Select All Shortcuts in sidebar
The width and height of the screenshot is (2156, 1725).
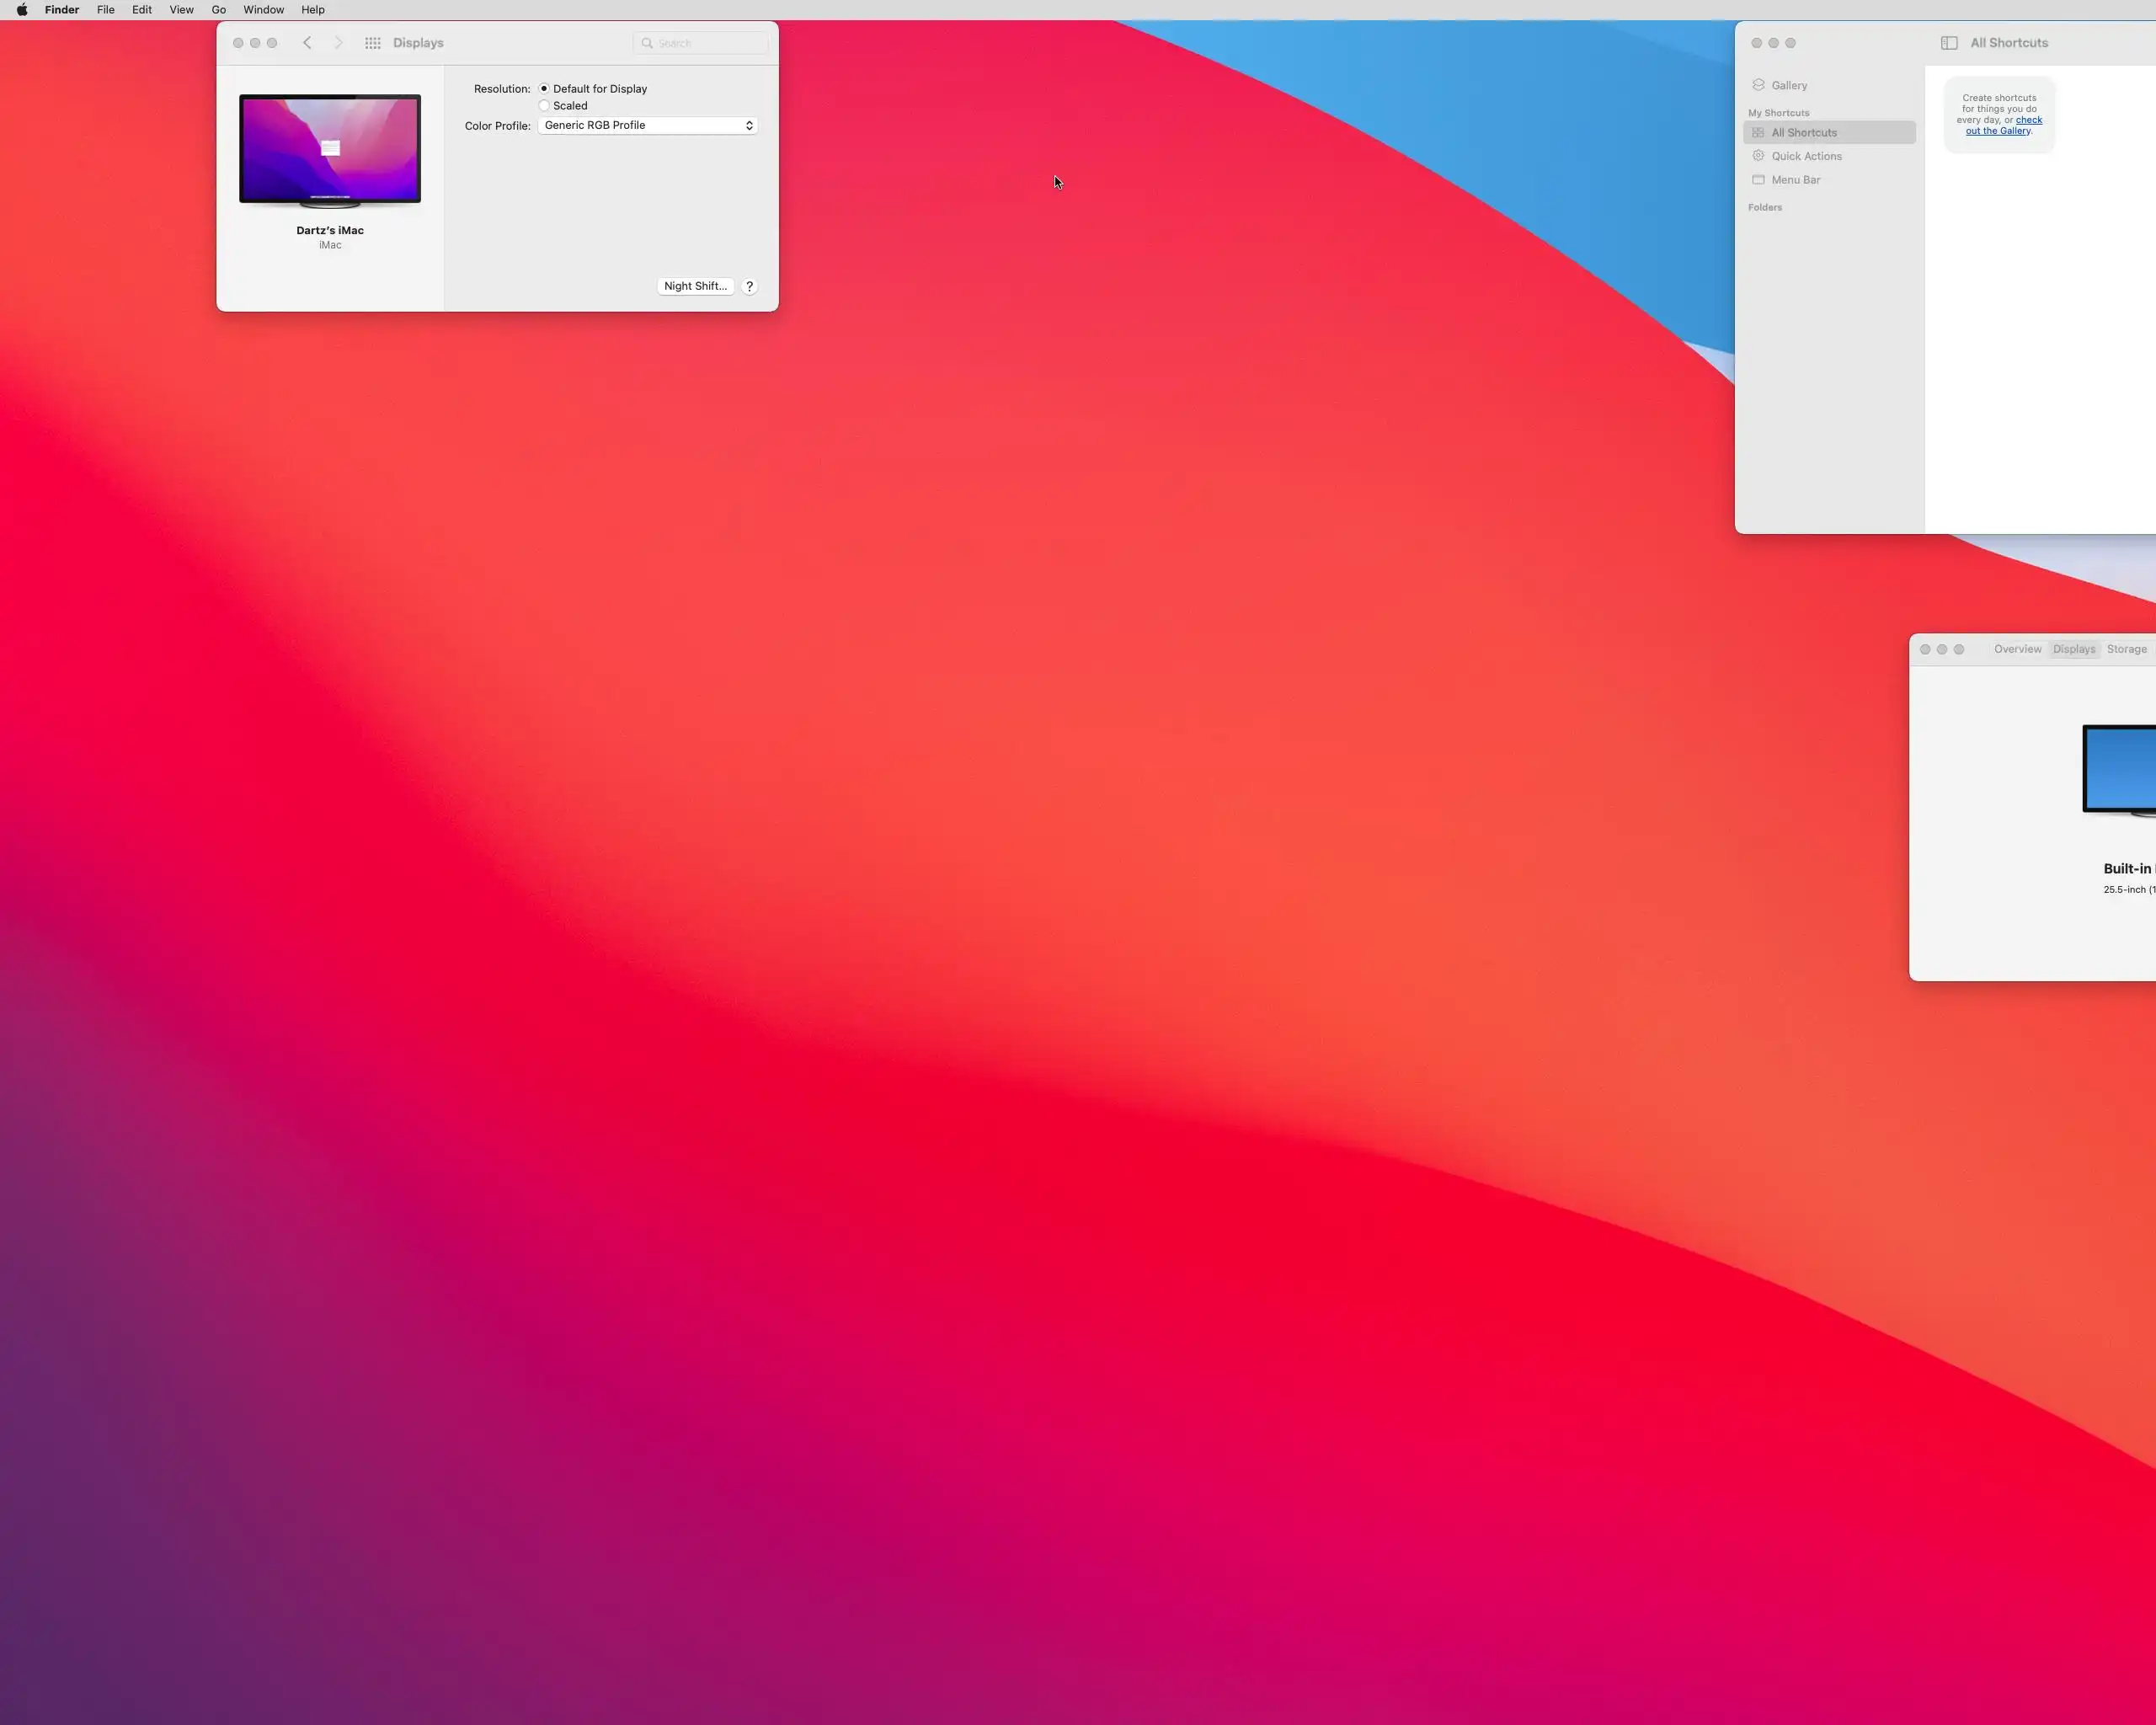pos(1804,133)
